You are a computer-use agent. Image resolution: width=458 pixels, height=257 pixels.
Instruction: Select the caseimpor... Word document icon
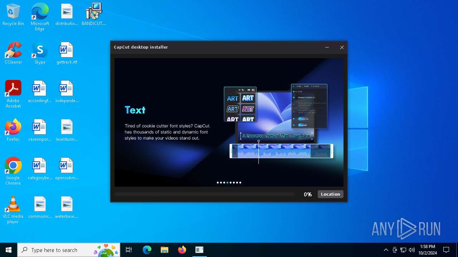point(40,131)
